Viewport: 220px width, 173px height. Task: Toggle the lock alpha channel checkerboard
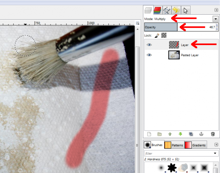(164, 35)
